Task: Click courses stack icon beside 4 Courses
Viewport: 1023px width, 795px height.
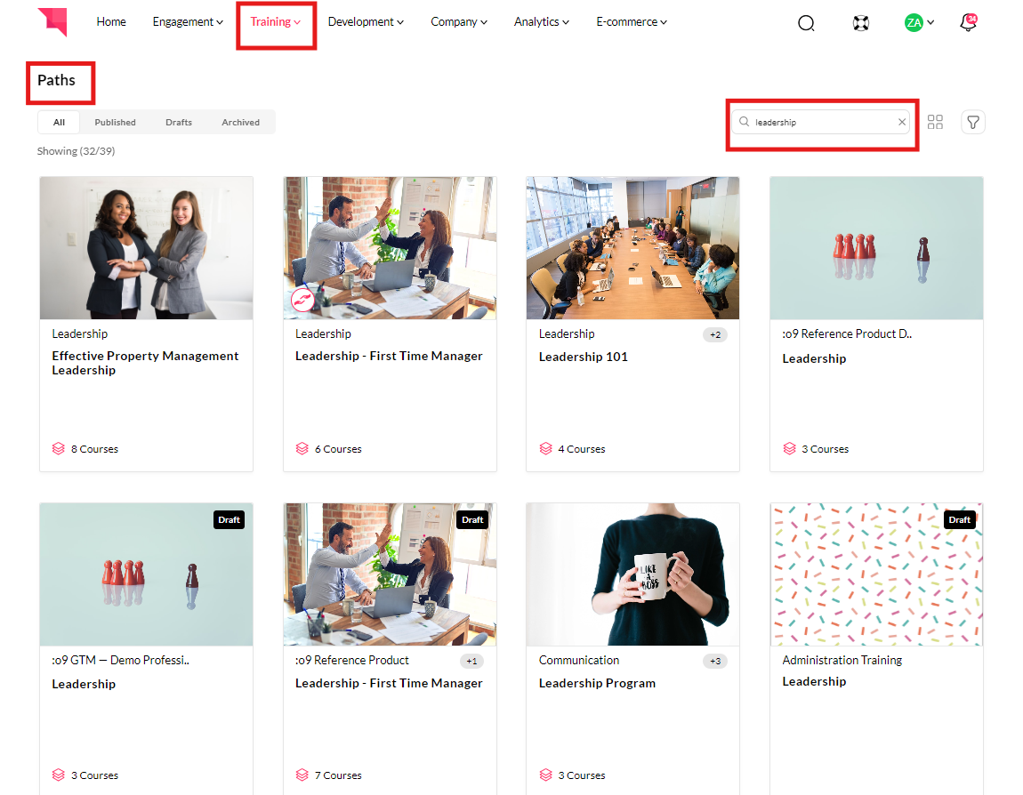Action: point(546,449)
